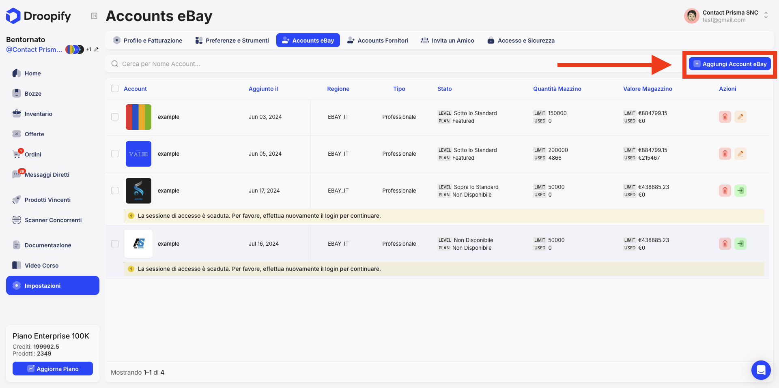Open the Preferenze e Strumenti tab

(x=232, y=41)
